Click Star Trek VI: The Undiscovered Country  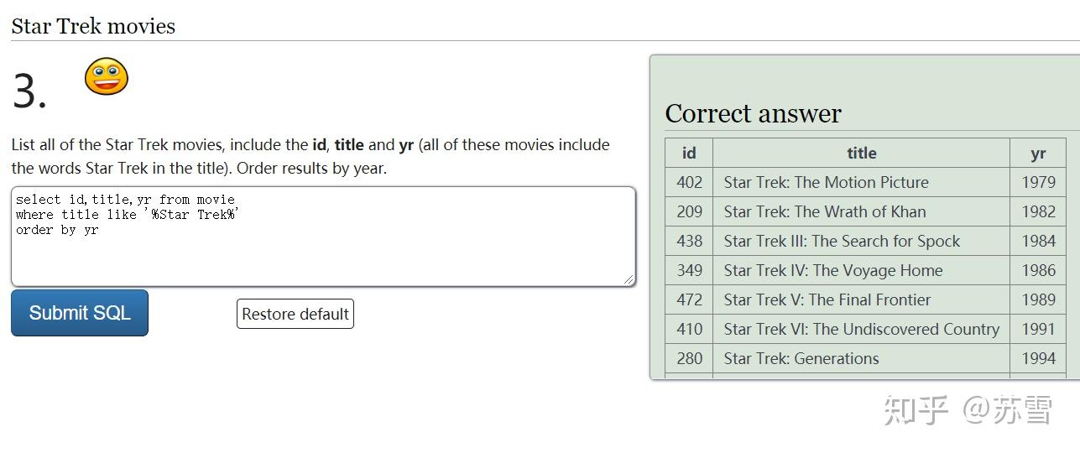pos(861,329)
